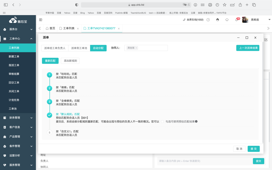Image resolution: width=272 pixels, height=170 pixels.
Task: Click the cloud download icon
Action: (x=227, y=20)
